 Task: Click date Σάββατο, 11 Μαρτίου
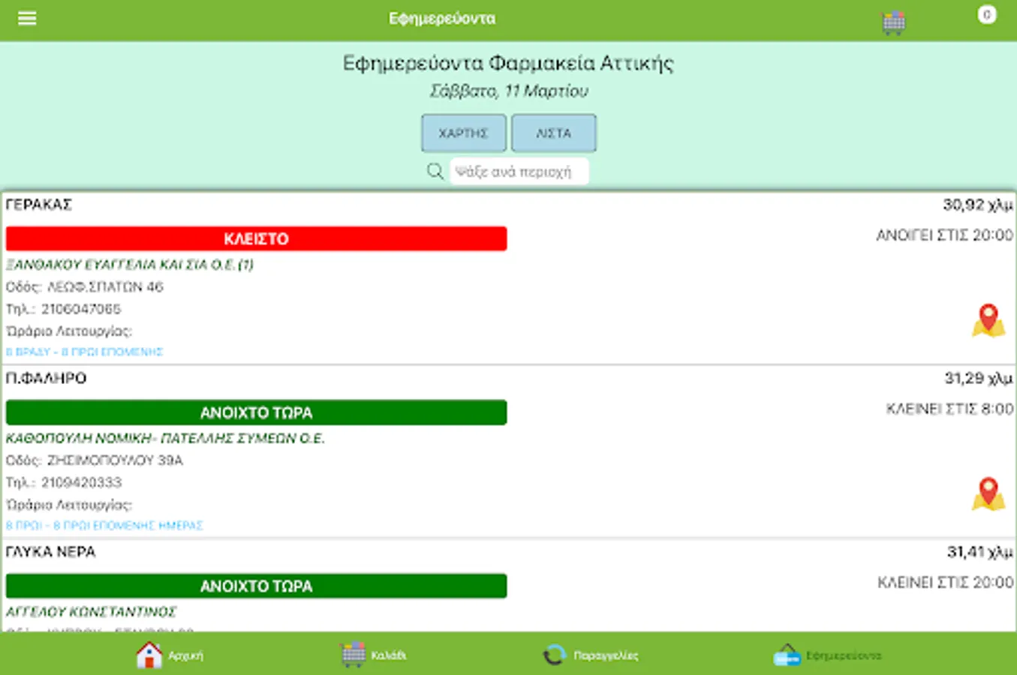point(509,91)
